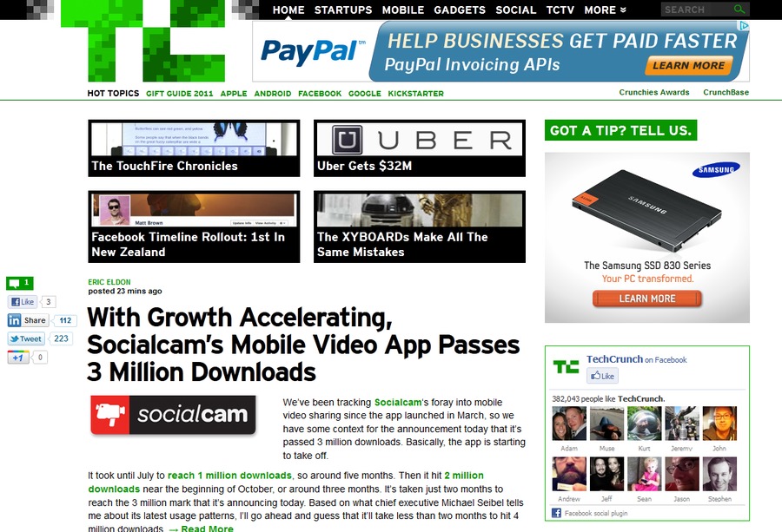
Task: Tweet the article using Tweet button
Action: coord(26,338)
